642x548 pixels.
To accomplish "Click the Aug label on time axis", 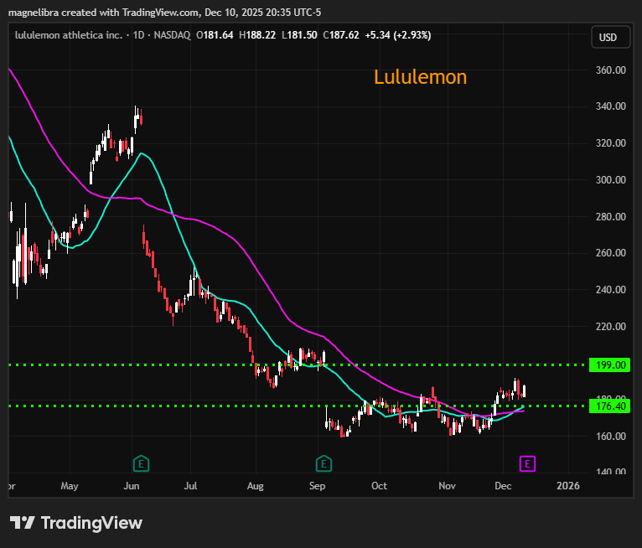I will point(256,486).
